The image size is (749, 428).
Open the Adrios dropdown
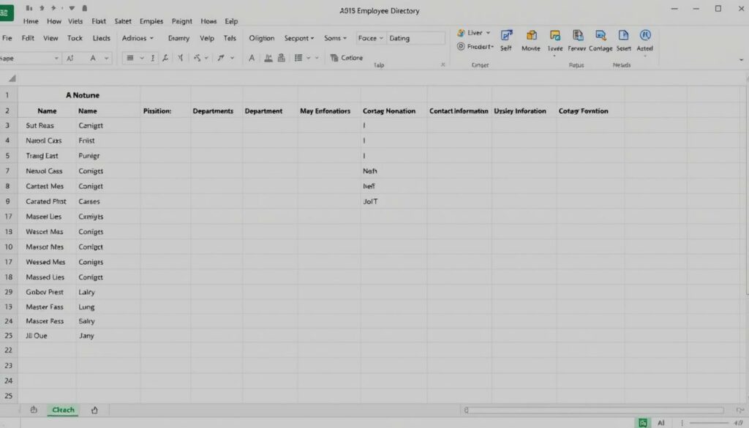point(138,38)
